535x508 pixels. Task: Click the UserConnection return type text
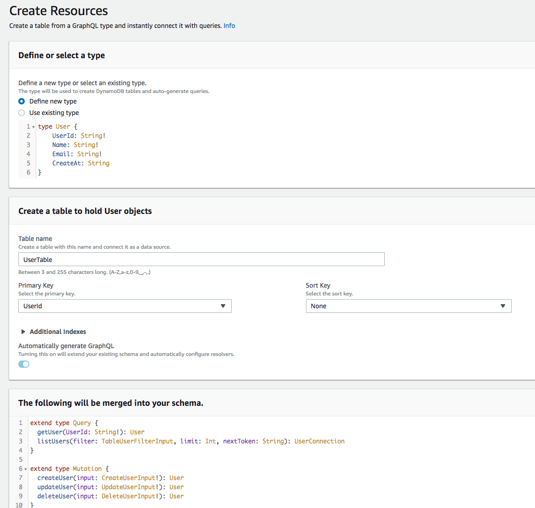tap(319, 442)
